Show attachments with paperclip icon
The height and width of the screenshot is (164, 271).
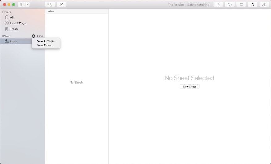[x=264, y=5]
